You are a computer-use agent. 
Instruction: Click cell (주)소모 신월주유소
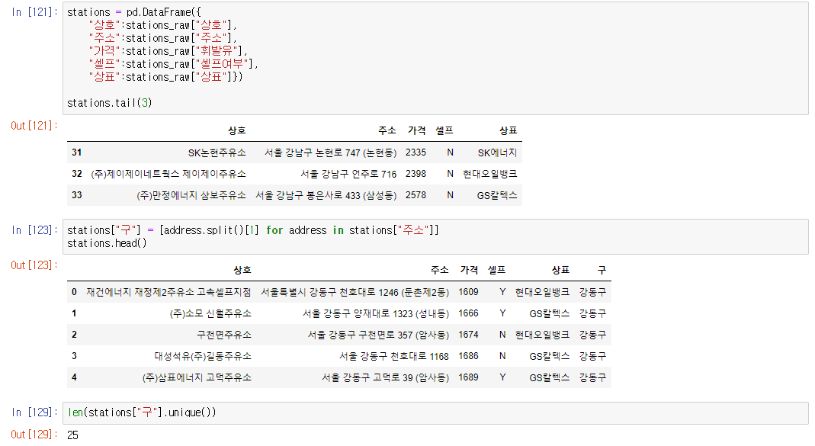pos(210,313)
